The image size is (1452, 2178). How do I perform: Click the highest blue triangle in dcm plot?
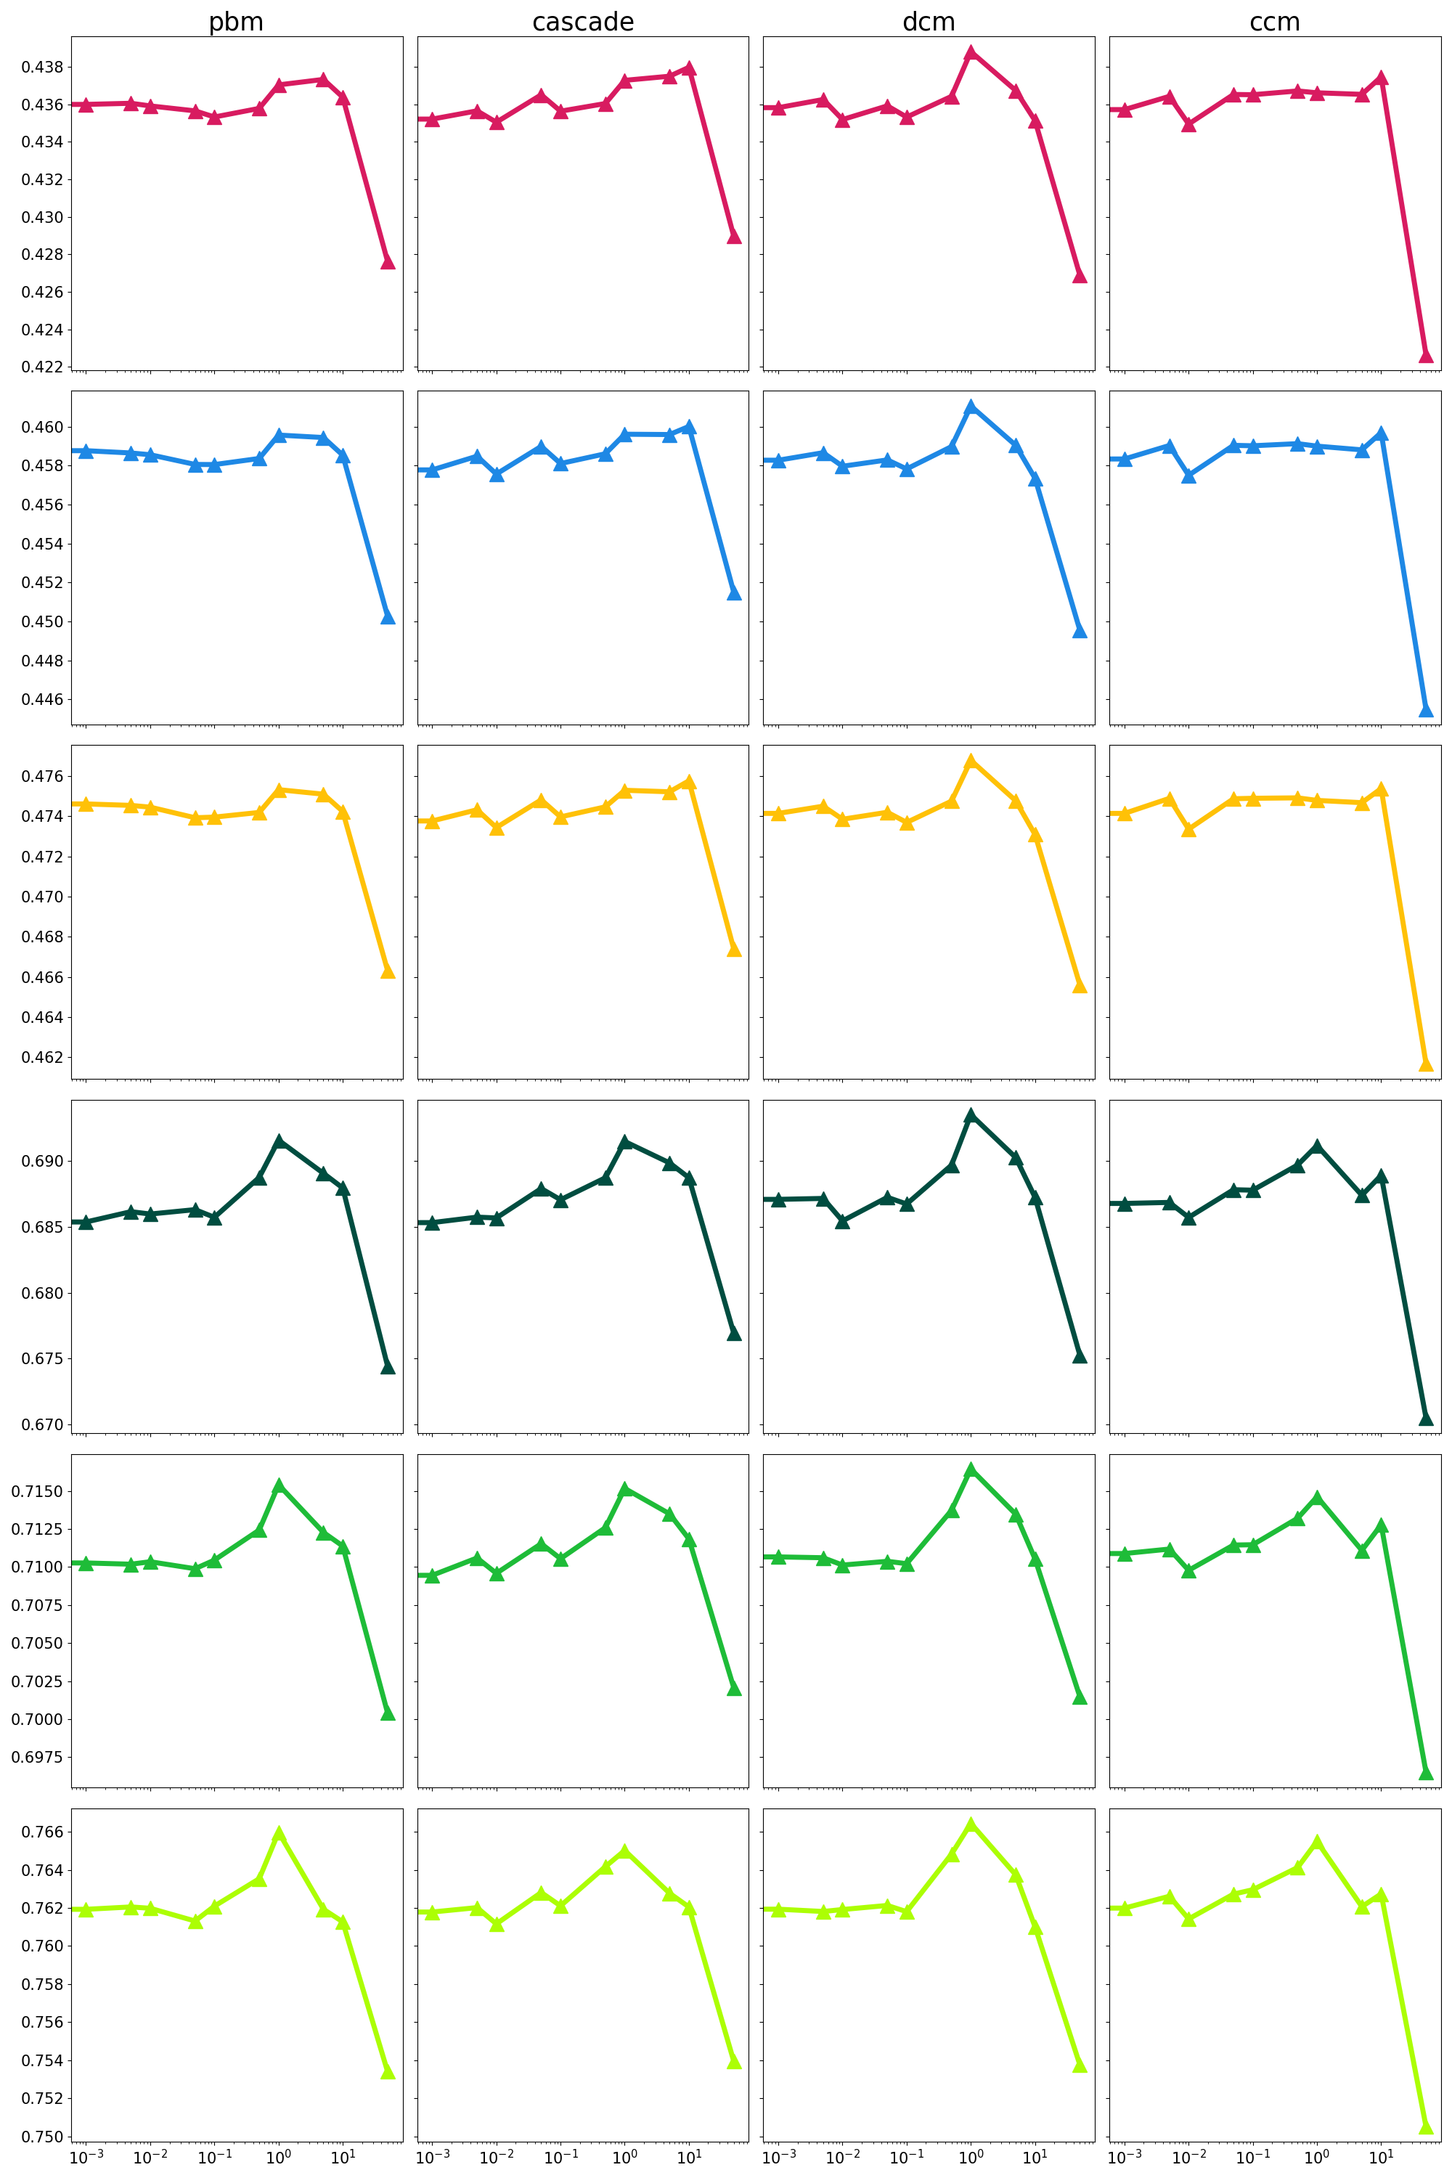pyautogui.click(x=971, y=407)
